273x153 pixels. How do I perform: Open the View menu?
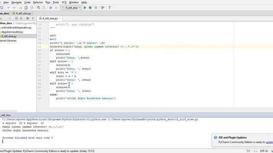coord(6,3)
